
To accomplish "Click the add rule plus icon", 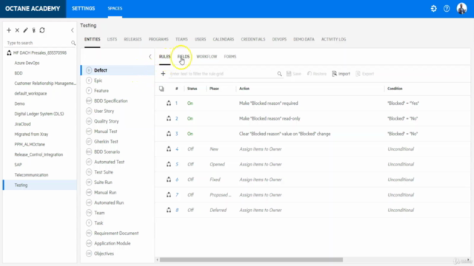I will 163,74.
